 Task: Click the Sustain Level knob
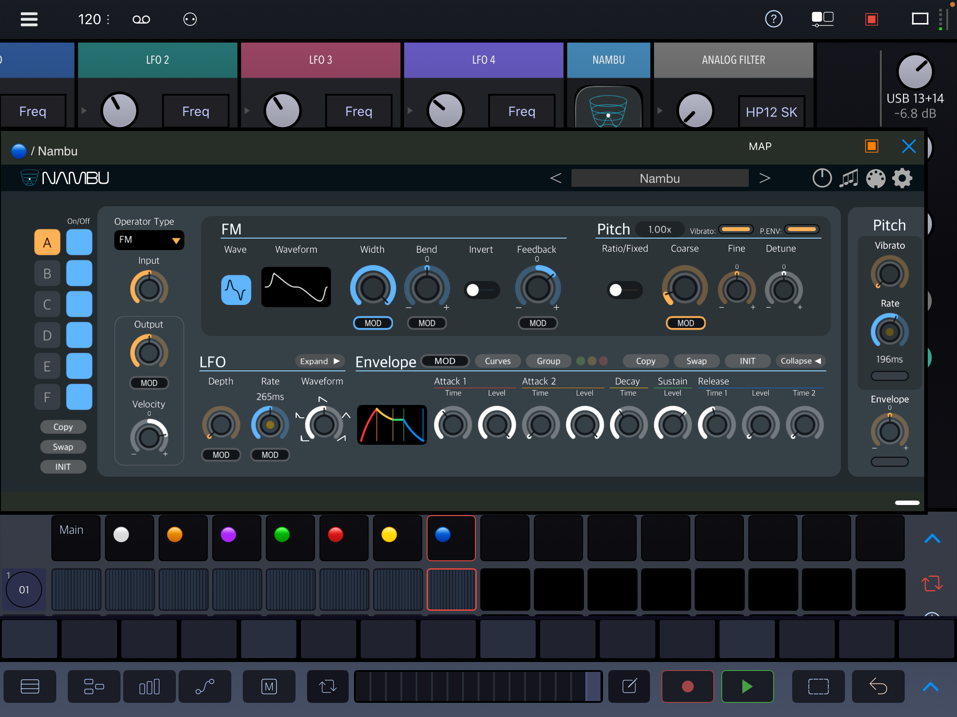click(672, 424)
